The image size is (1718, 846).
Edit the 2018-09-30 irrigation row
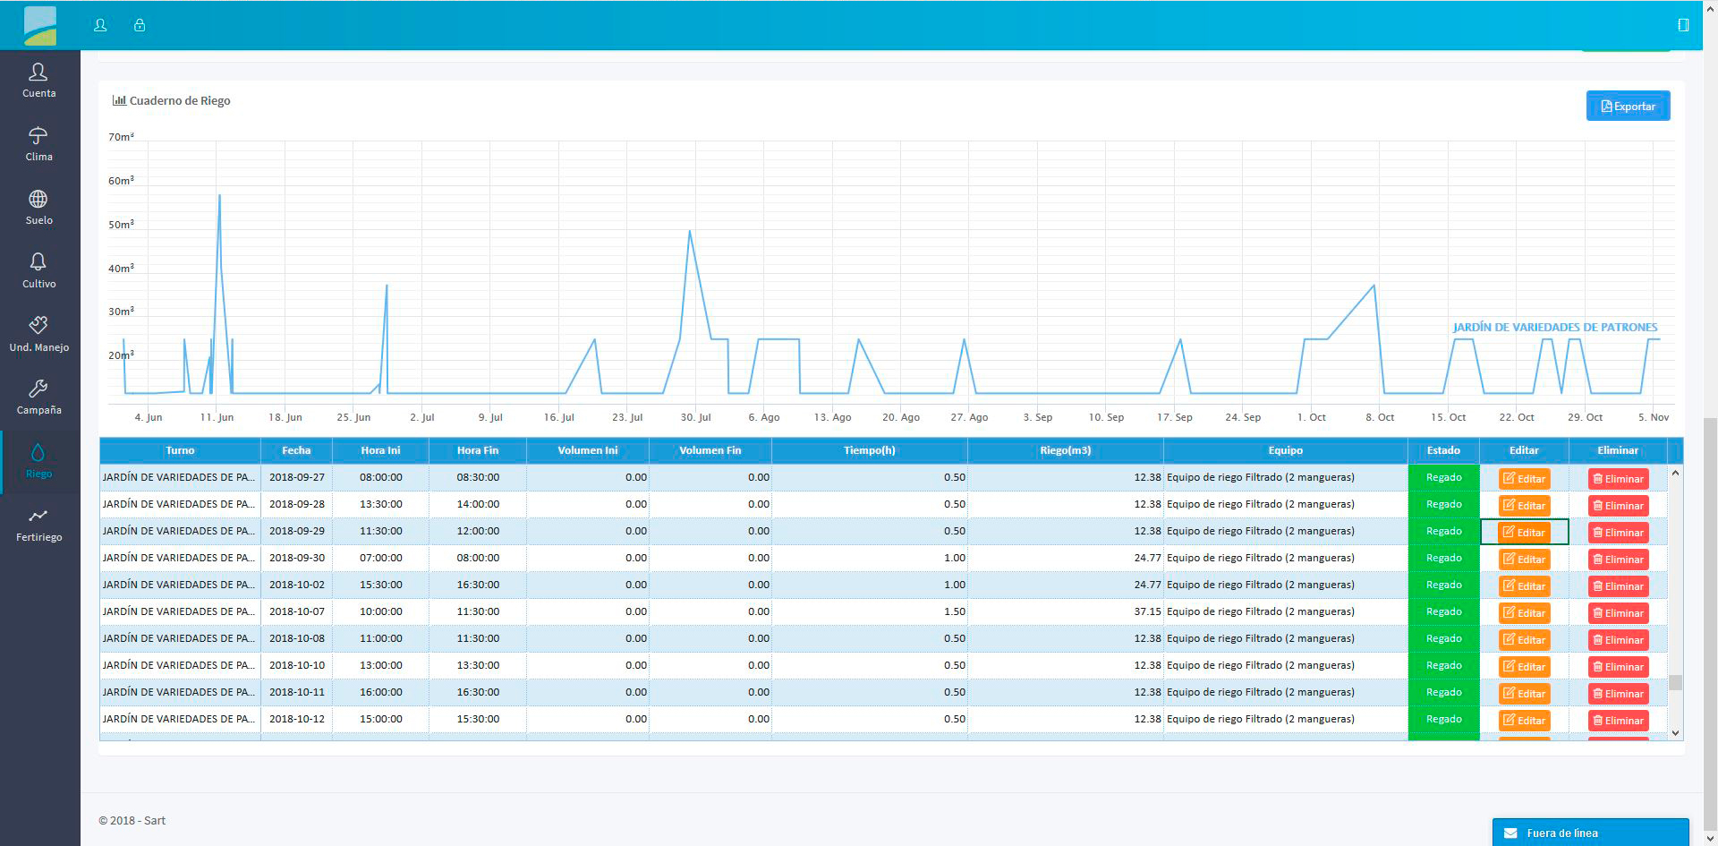(x=1524, y=560)
